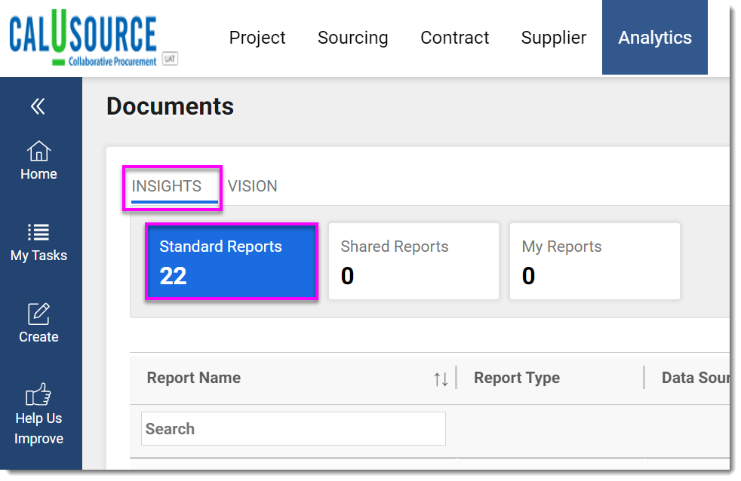Open the Sourcing menu
This screenshot has height=481, width=741.
pos(352,38)
